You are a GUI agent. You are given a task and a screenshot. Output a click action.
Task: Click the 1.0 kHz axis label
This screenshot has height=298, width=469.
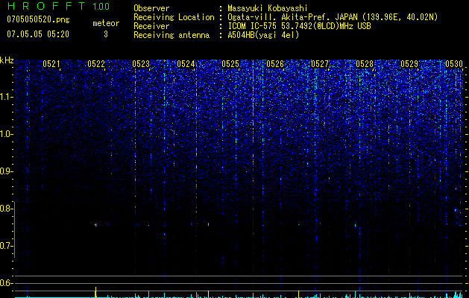coord(5,134)
